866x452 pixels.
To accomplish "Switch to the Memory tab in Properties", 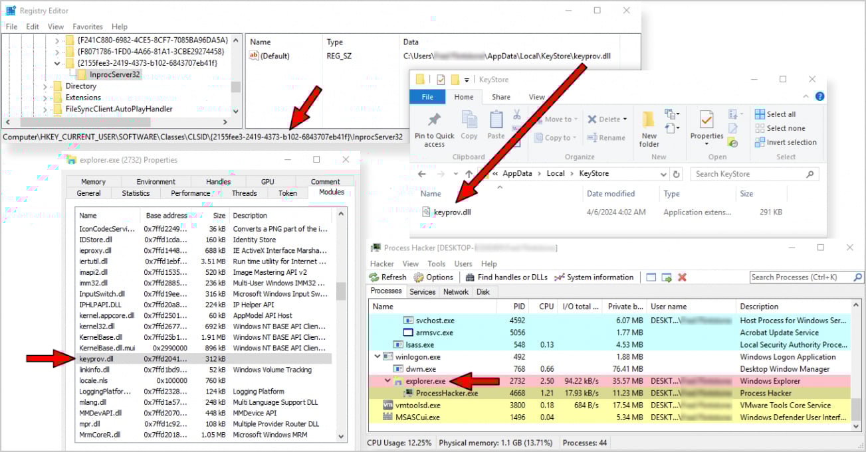I will [93, 182].
